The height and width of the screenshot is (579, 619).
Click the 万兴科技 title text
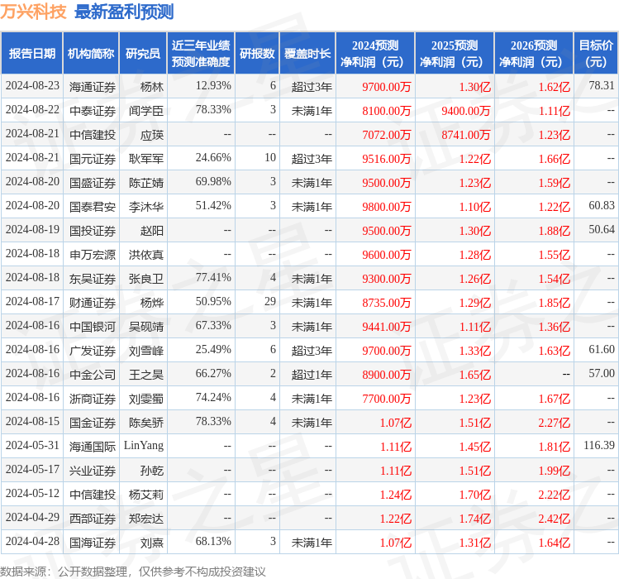[33, 12]
